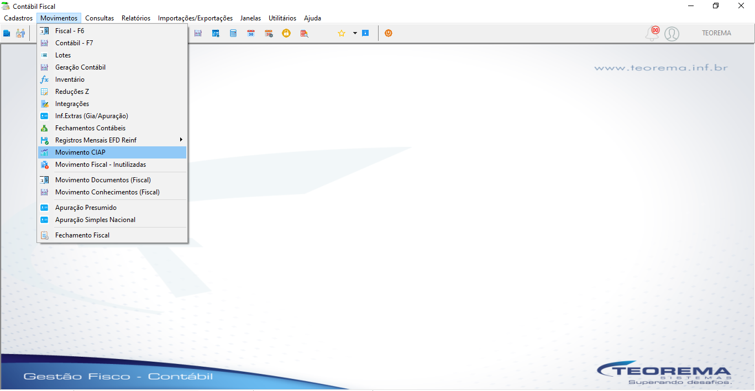Click the Contábil Fiscal title bar app icon
Viewport: 755px width, 391px height.
(x=6, y=6)
